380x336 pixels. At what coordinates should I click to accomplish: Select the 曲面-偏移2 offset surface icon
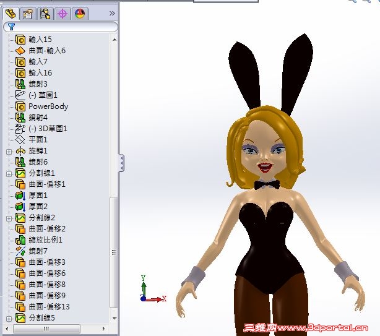[20, 229]
